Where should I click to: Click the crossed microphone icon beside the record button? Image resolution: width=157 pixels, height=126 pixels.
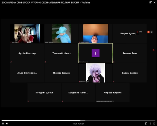152,32
